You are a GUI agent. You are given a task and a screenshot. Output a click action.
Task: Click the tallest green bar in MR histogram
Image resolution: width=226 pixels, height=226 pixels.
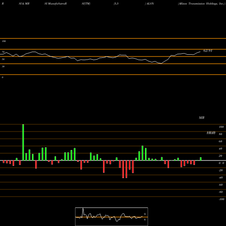23,142
